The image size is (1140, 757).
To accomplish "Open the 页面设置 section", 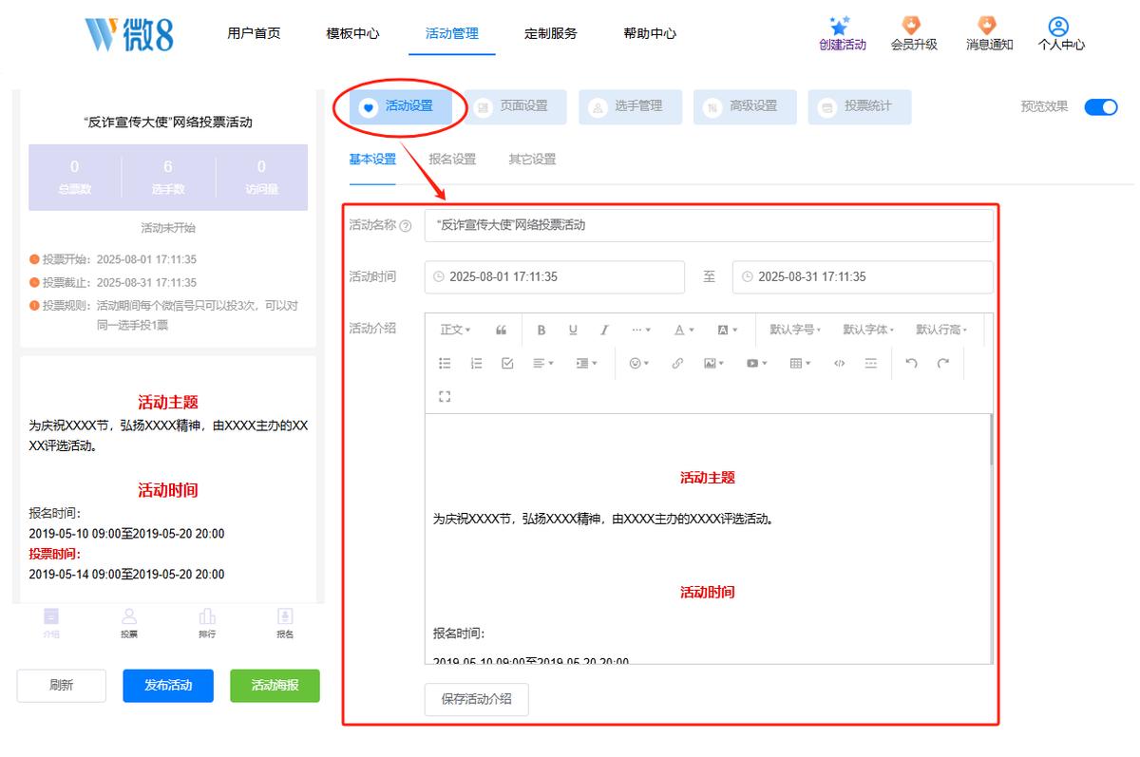I will point(515,106).
